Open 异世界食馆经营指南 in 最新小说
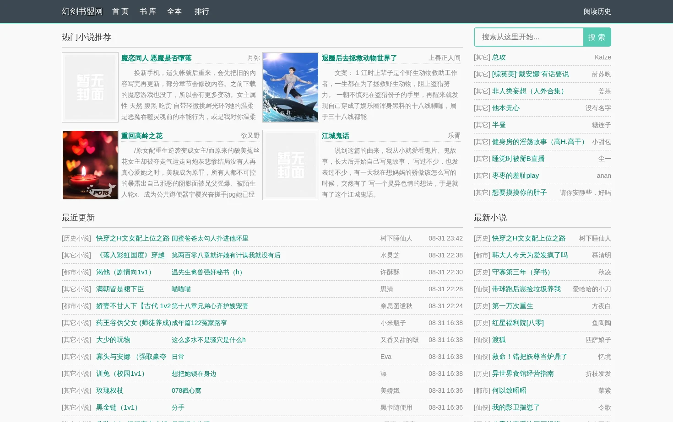This screenshot has height=422, width=673. pyautogui.click(x=523, y=374)
